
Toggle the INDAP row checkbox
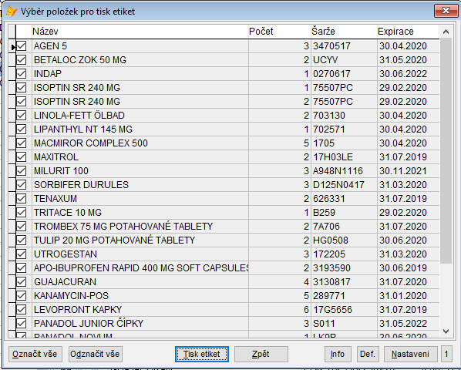21,73
